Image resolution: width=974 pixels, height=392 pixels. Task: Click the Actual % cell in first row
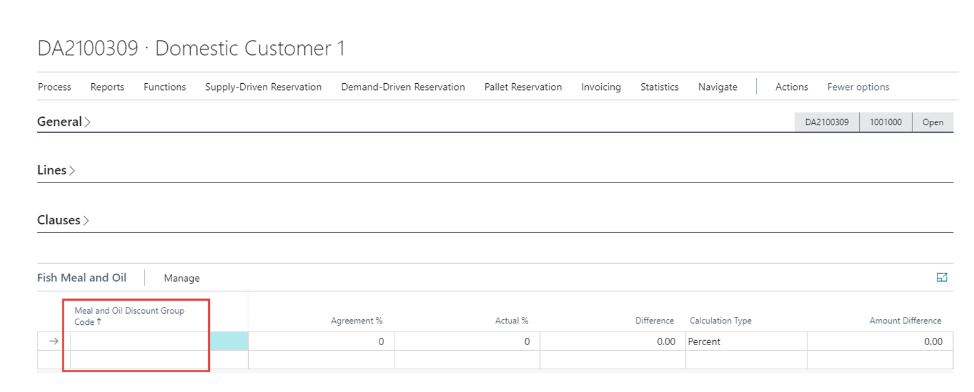click(467, 341)
